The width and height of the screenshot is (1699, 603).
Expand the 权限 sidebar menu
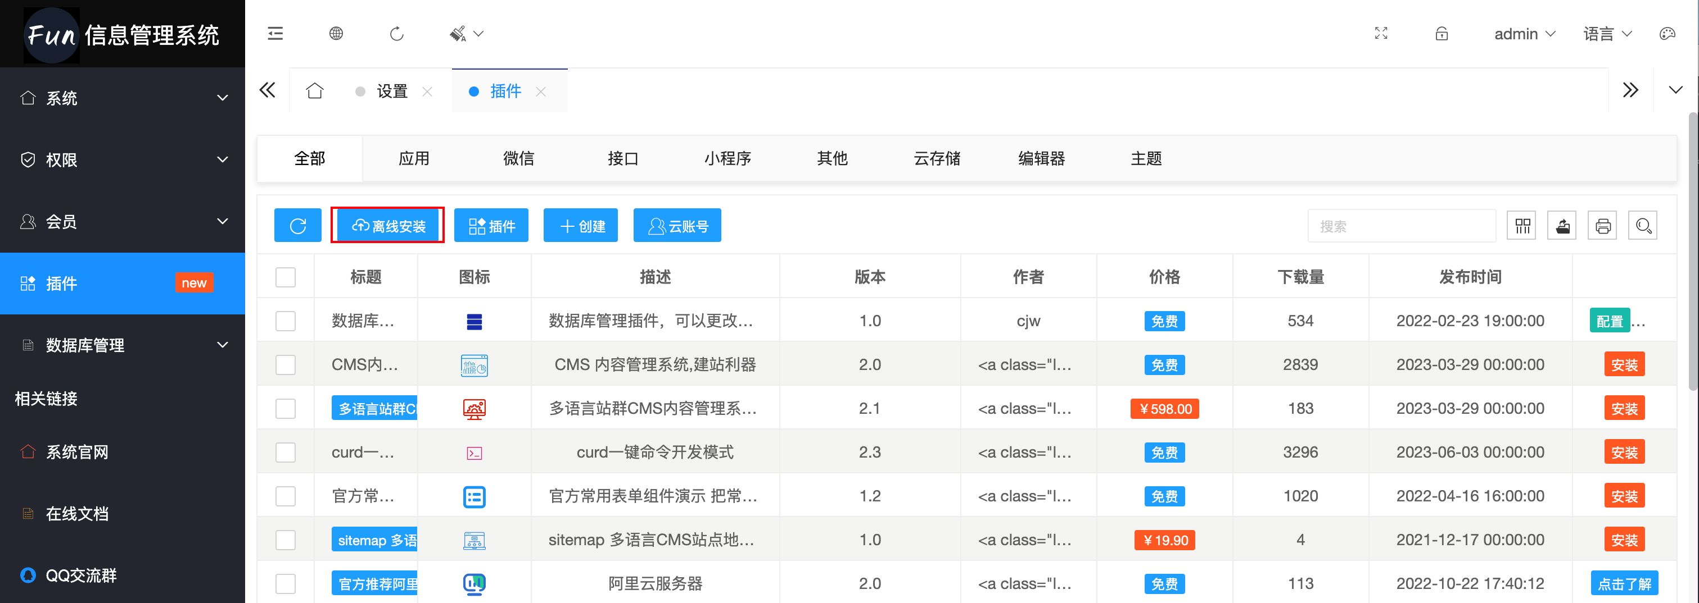coord(123,160)
